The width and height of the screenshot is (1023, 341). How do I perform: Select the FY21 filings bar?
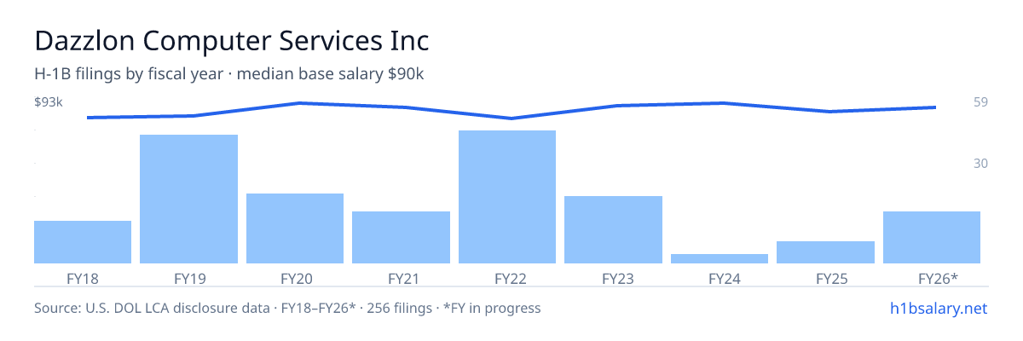[401, 237]
